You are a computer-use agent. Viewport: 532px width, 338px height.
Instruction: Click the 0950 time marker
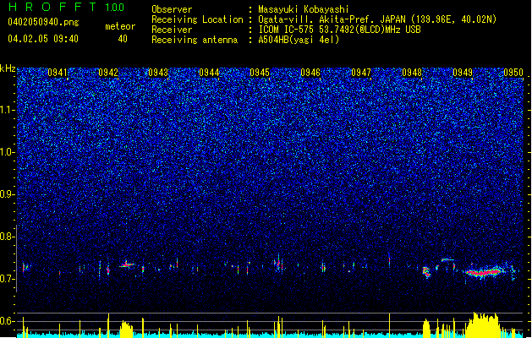tap(513, 73)
